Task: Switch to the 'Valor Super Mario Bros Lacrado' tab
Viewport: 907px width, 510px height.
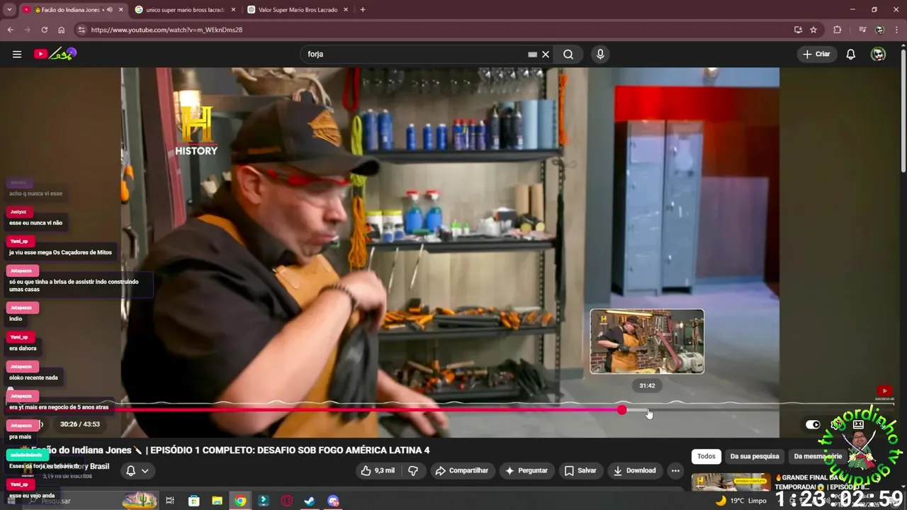Action: (298, 10)
